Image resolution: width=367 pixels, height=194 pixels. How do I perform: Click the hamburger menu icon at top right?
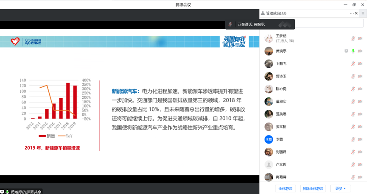[363, 14]
